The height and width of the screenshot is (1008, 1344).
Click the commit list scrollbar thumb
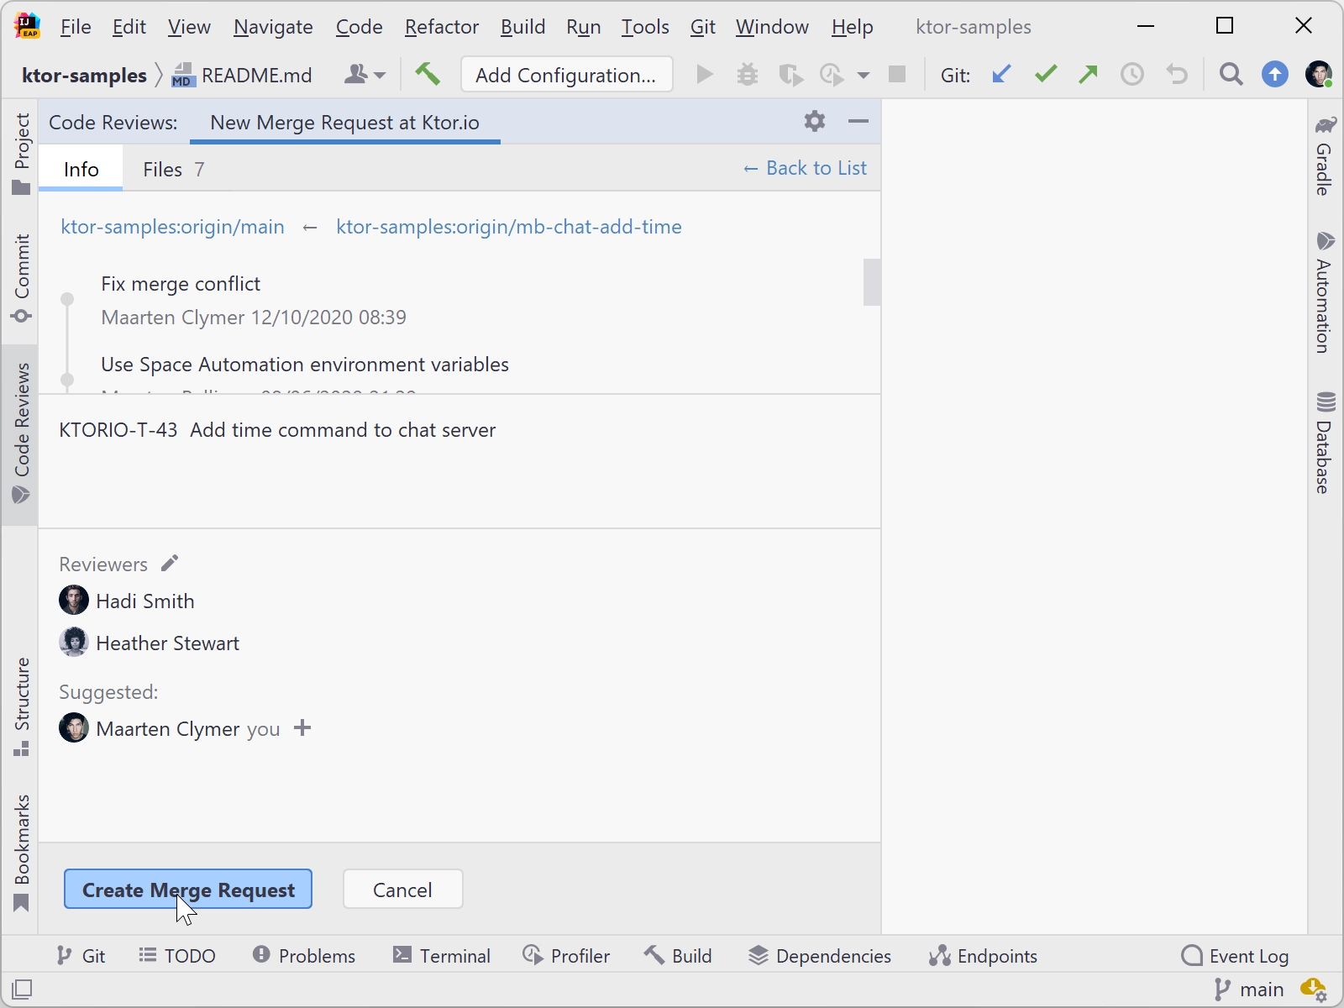click(x=872, y=282)
